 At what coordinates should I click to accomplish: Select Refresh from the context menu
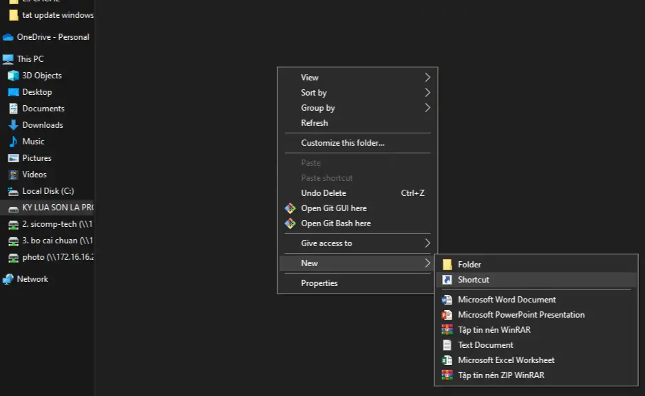pos(315,123)
